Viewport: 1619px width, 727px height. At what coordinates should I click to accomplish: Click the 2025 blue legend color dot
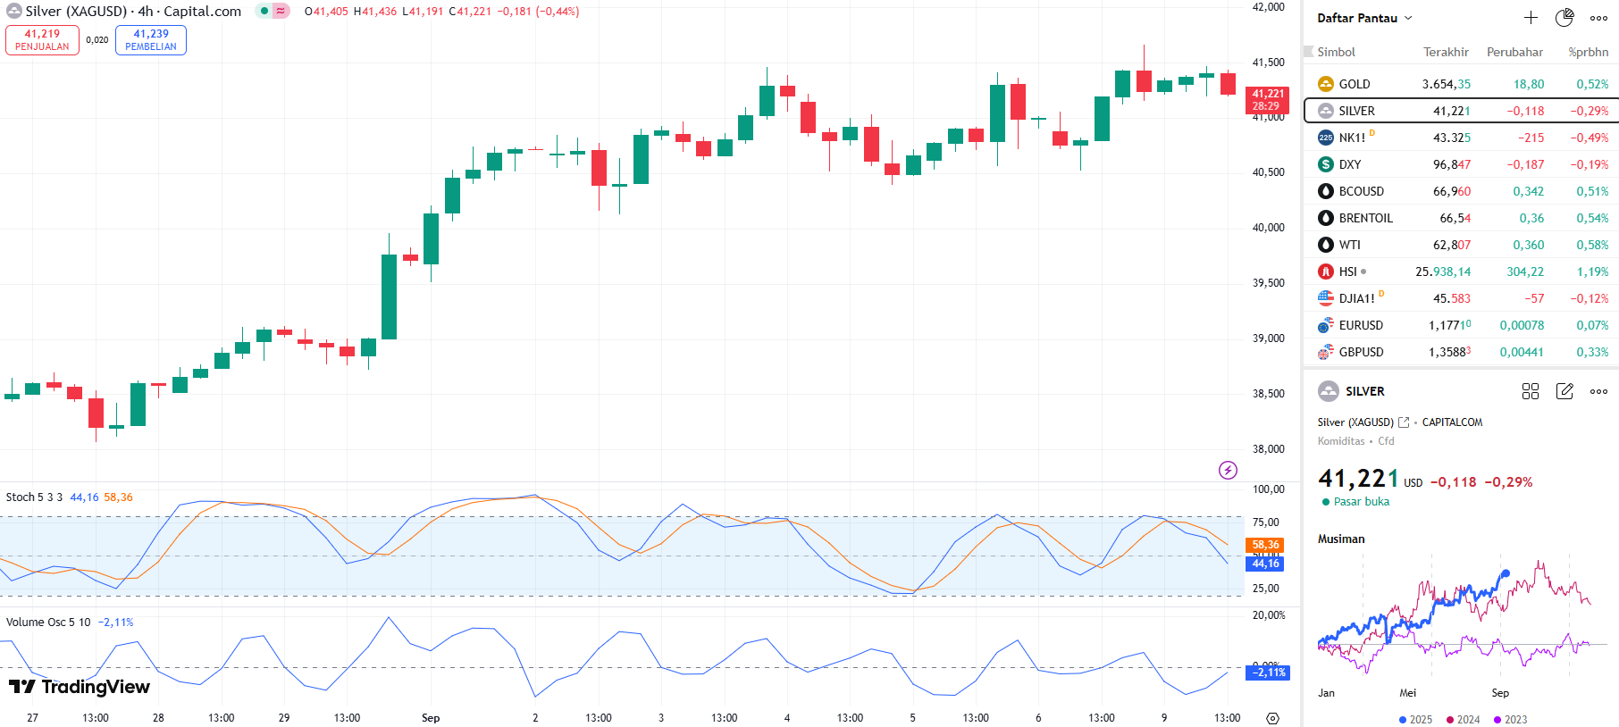click(x=1403, y=720)
